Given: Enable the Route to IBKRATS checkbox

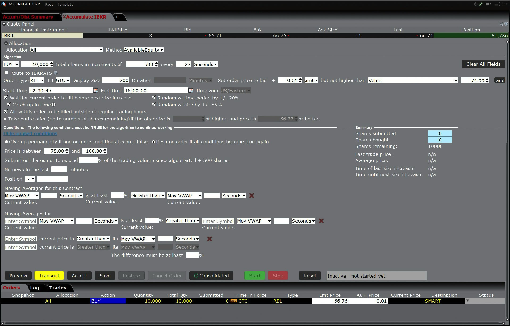Looking at the screenshot, I should point(6,73).
